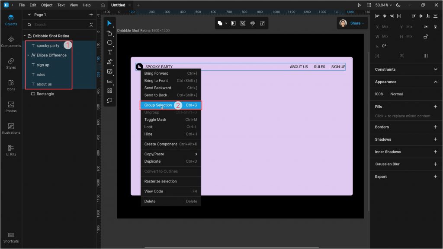Open the zoom level dropdown
Screen dimensions: 443x249
click(x=383, y=5)
